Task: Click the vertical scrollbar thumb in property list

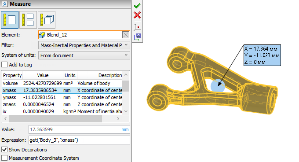Action: pyautogui.click(x=126, y=86)
